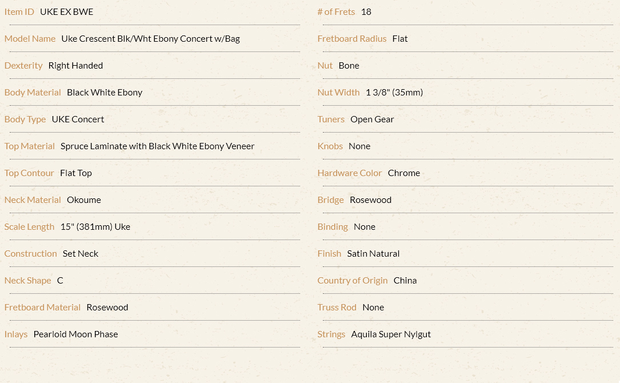Click the Hardware Color label
The image size is (620, 383).
350,173
